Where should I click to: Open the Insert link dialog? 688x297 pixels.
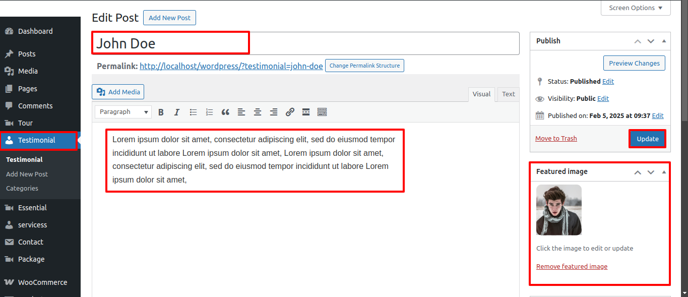[290, 112]
